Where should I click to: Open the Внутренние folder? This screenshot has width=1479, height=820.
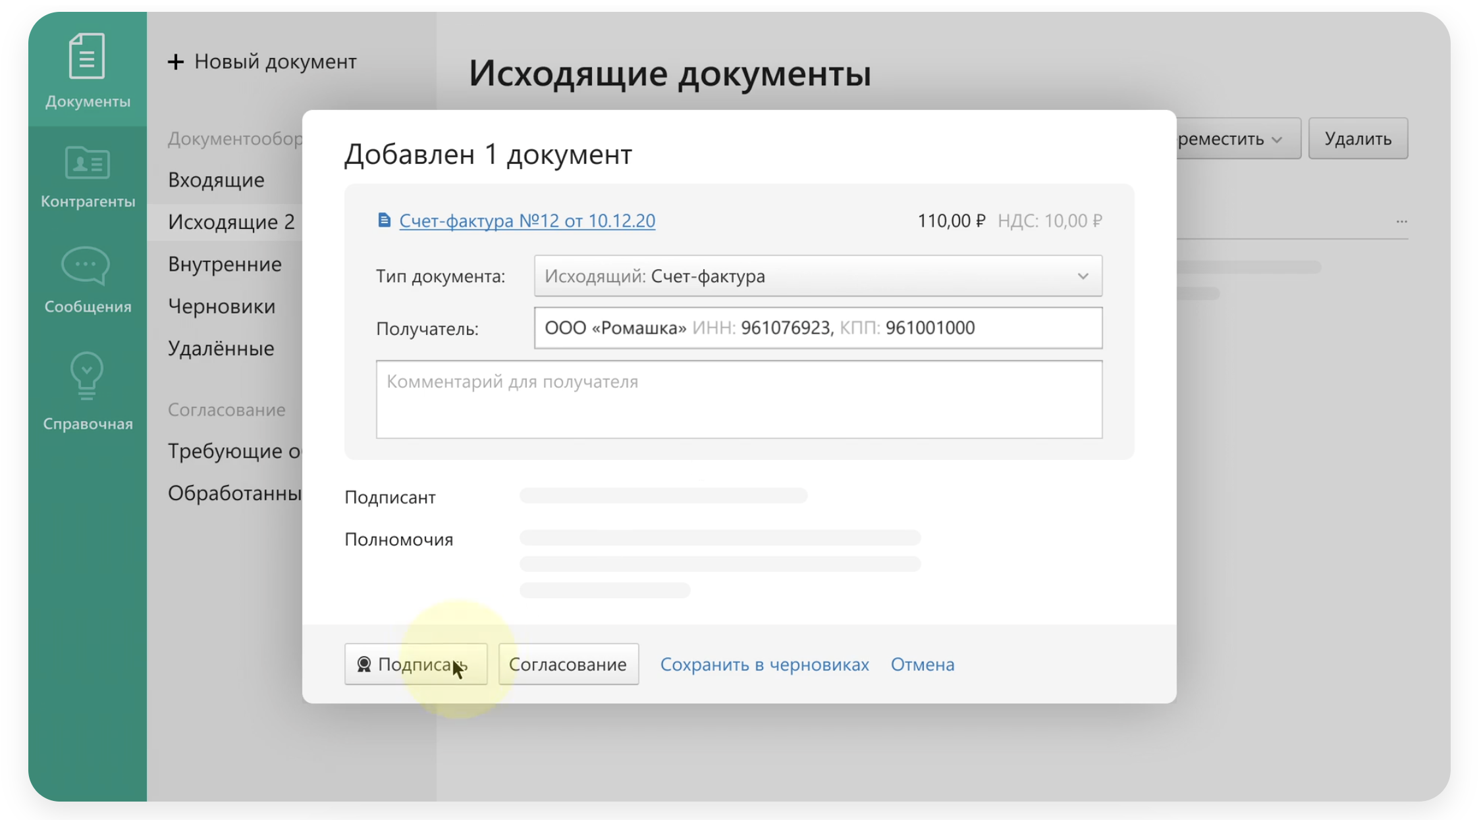[225, 264]
